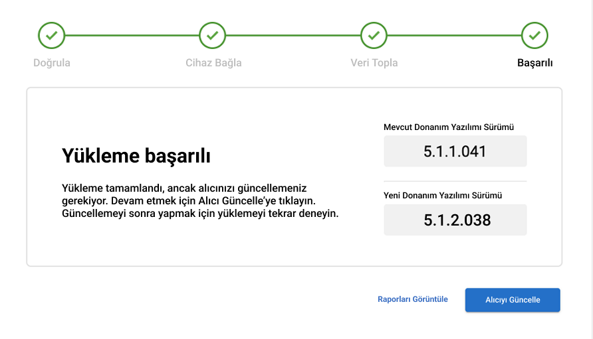The width and height of the screenshot is (593, 339).
Task: Open the Raporları Görüntüle link
Action: (413, 299)
